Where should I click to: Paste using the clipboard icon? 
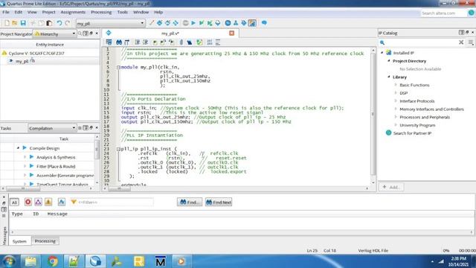49,23
